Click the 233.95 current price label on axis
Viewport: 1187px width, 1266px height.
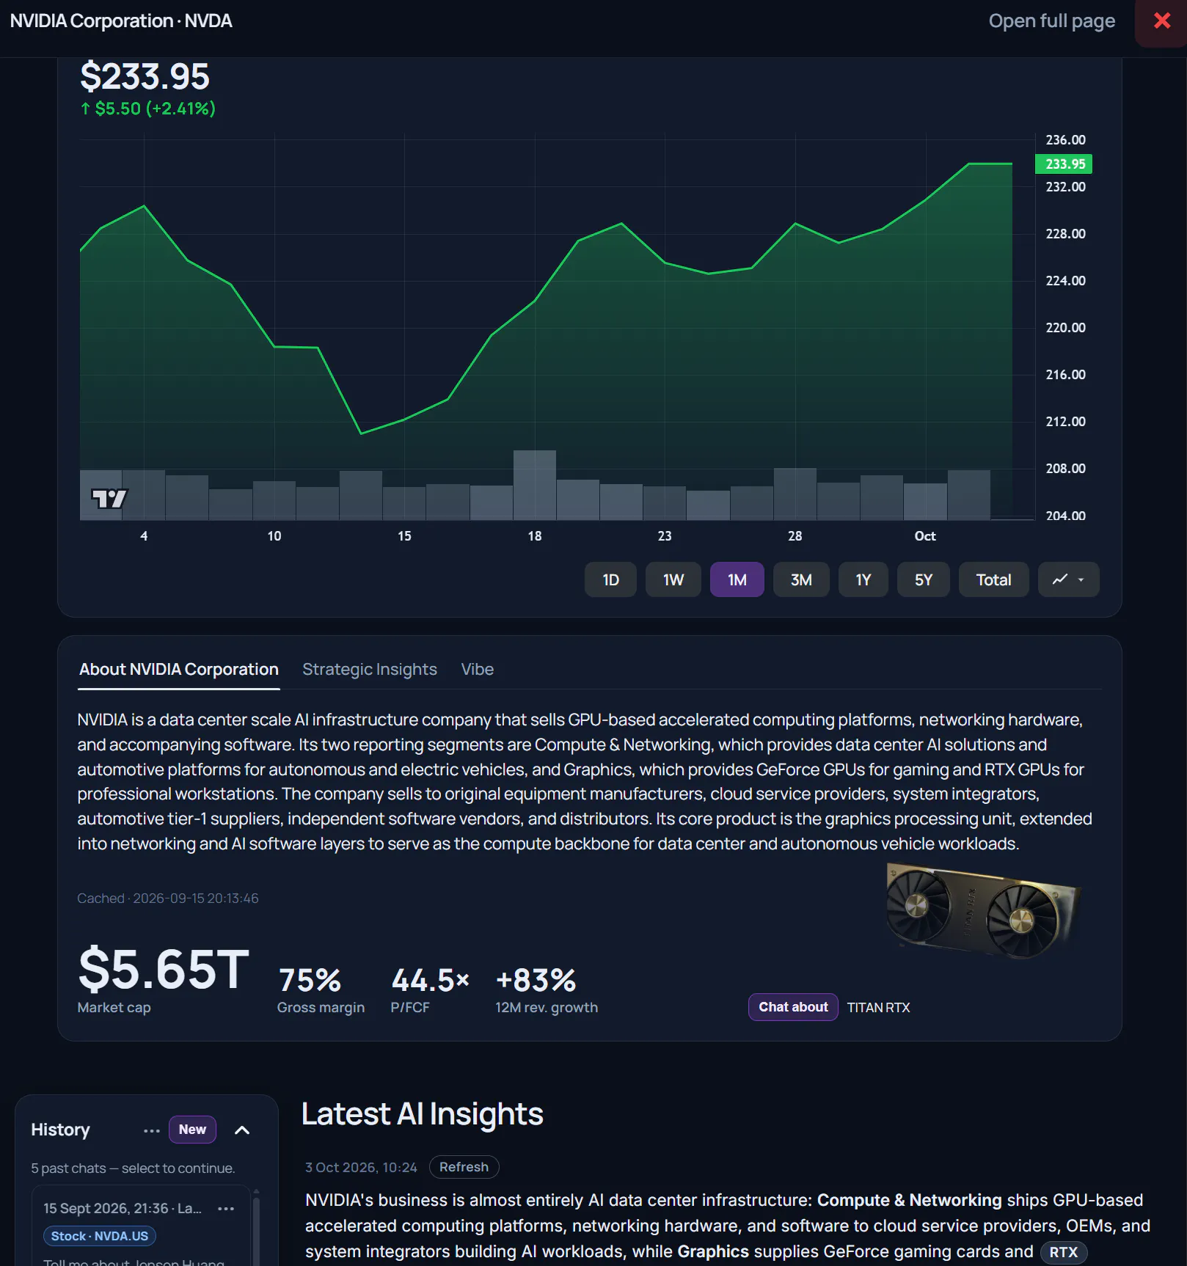[x=1064, y=164]
